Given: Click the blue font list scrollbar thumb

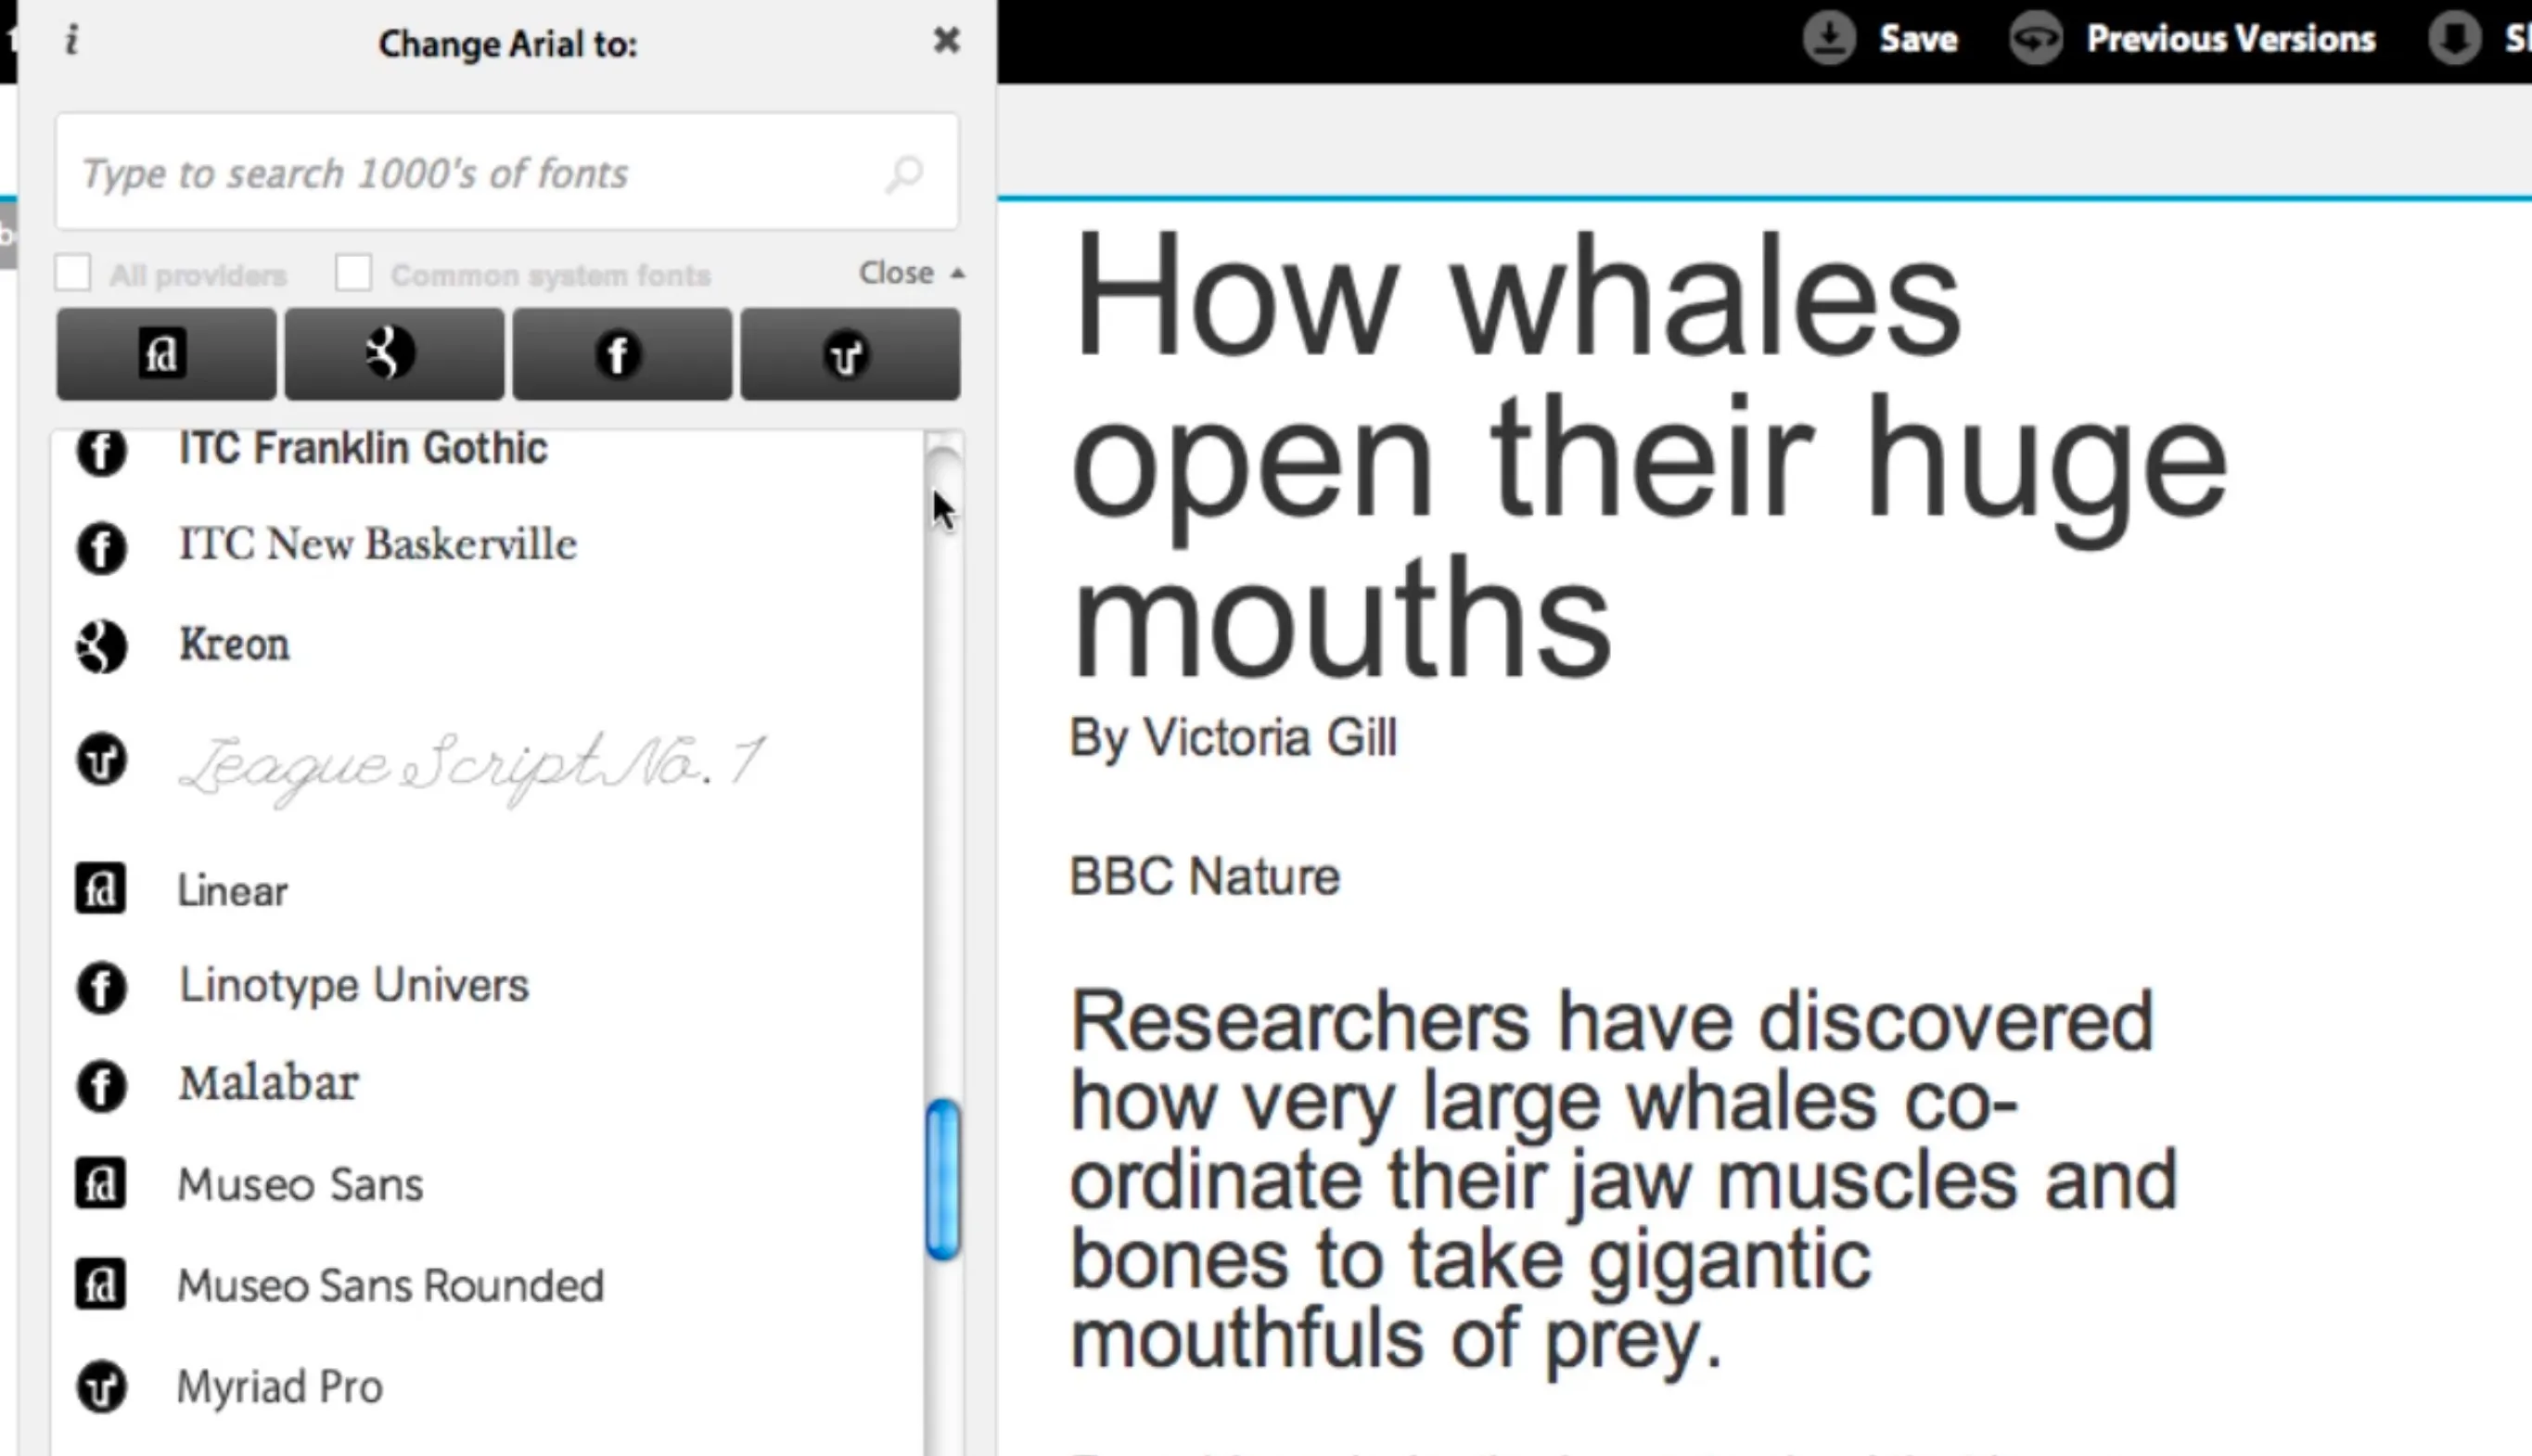Looking at the screenshot, I should pos(943,1180).
